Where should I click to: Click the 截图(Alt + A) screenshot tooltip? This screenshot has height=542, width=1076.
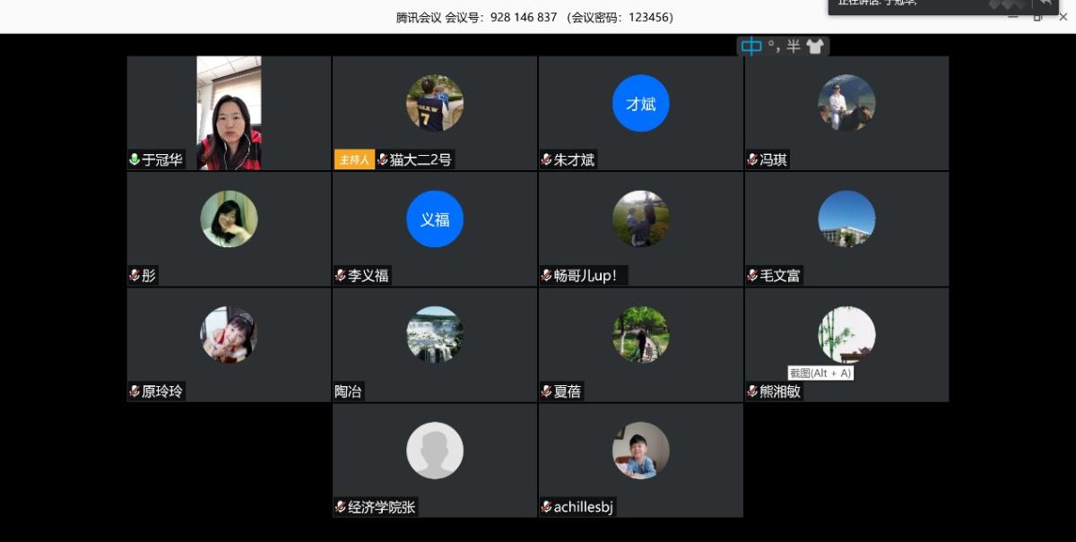[820, 373]
